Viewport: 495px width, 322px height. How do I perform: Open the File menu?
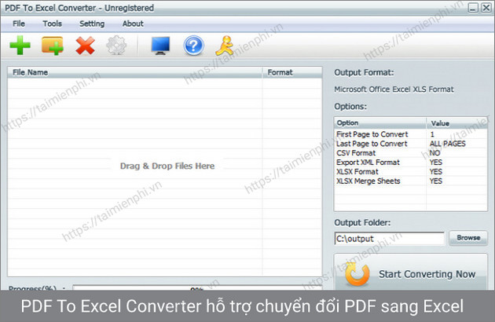[x=19, y=24]
